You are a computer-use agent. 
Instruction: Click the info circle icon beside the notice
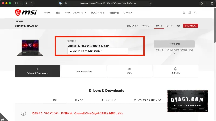tap(23, 113)
